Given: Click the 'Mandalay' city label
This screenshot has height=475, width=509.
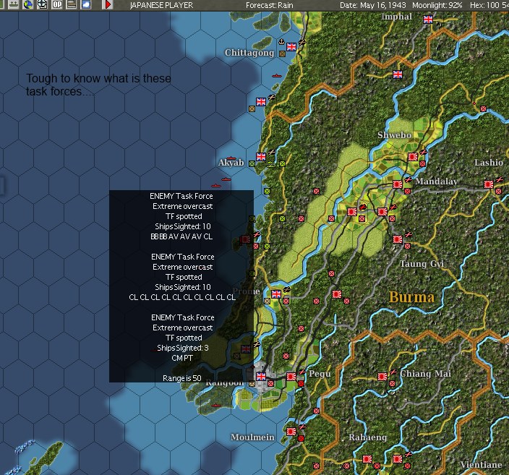Looking at the screenshot, I should 436,181.
